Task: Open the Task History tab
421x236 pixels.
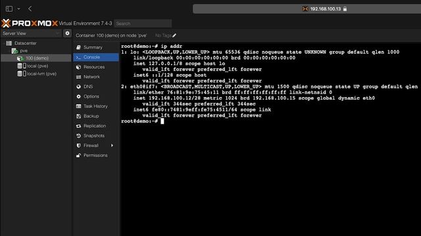Action: (x=96, y=106)
